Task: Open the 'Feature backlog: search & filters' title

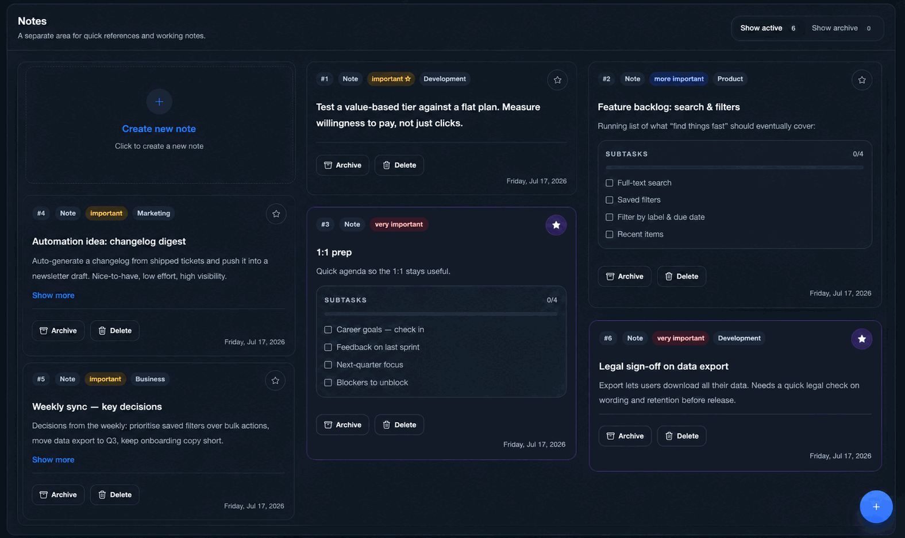Action: [668, 107]
